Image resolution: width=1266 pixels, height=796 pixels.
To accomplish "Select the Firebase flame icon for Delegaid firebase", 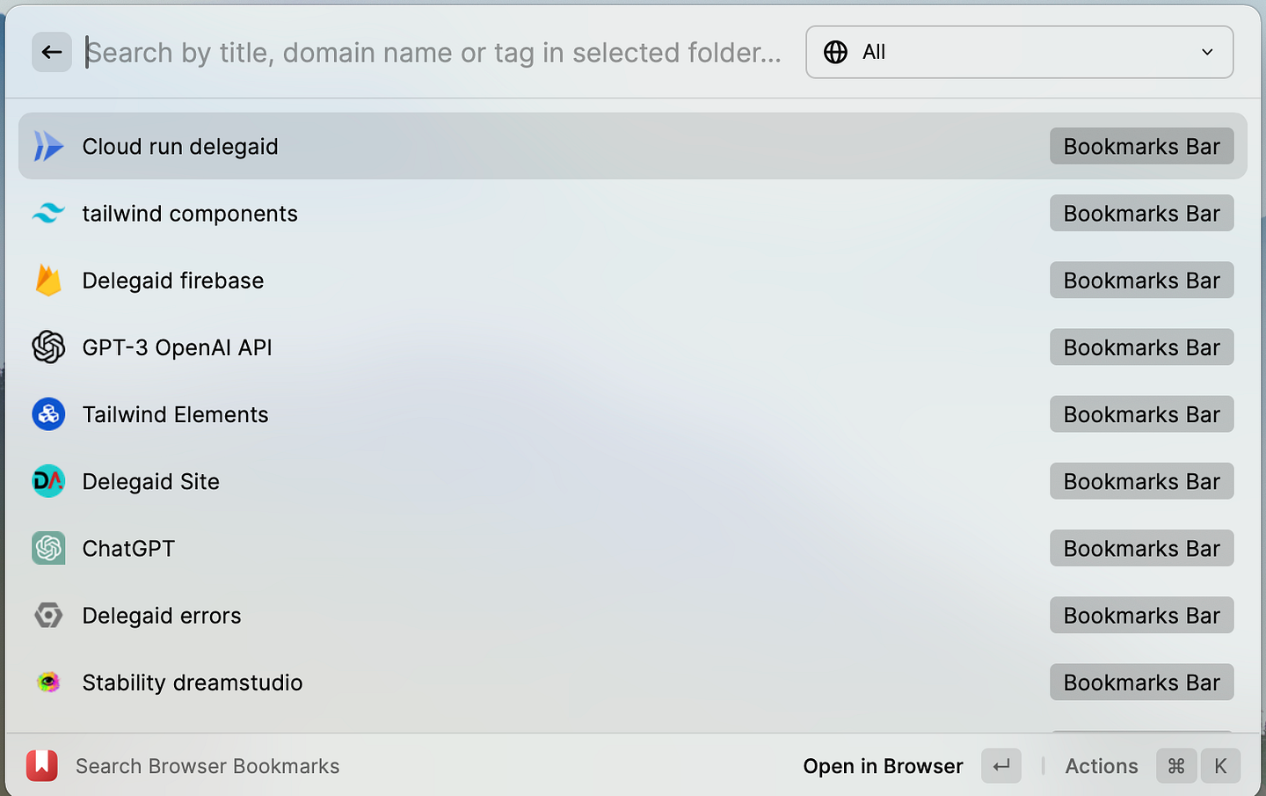I will pyautogui.click(x=48, y=280).
